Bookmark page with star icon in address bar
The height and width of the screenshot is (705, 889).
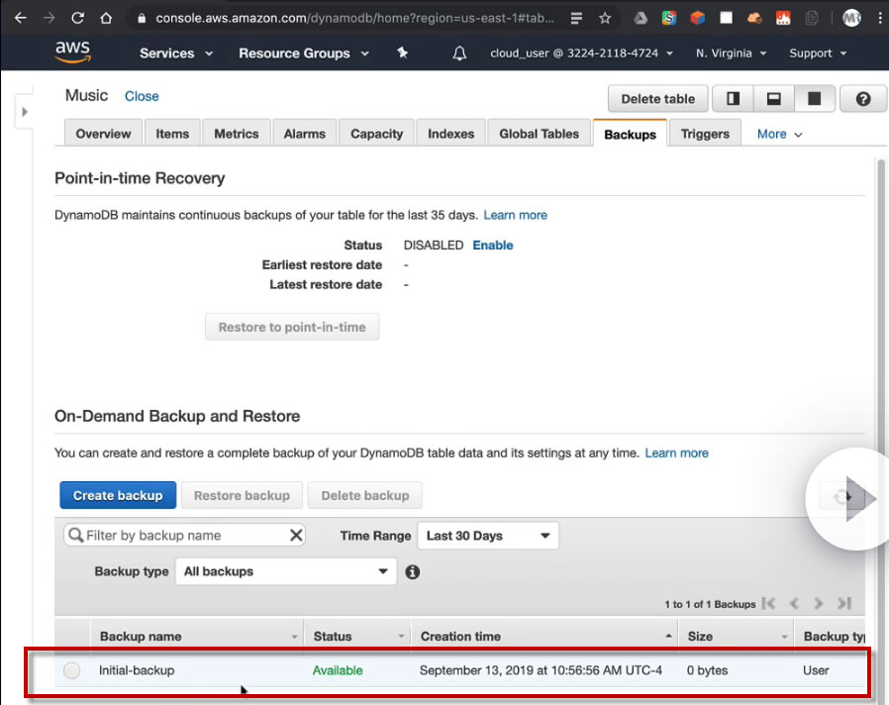click(x=605, y=19)
